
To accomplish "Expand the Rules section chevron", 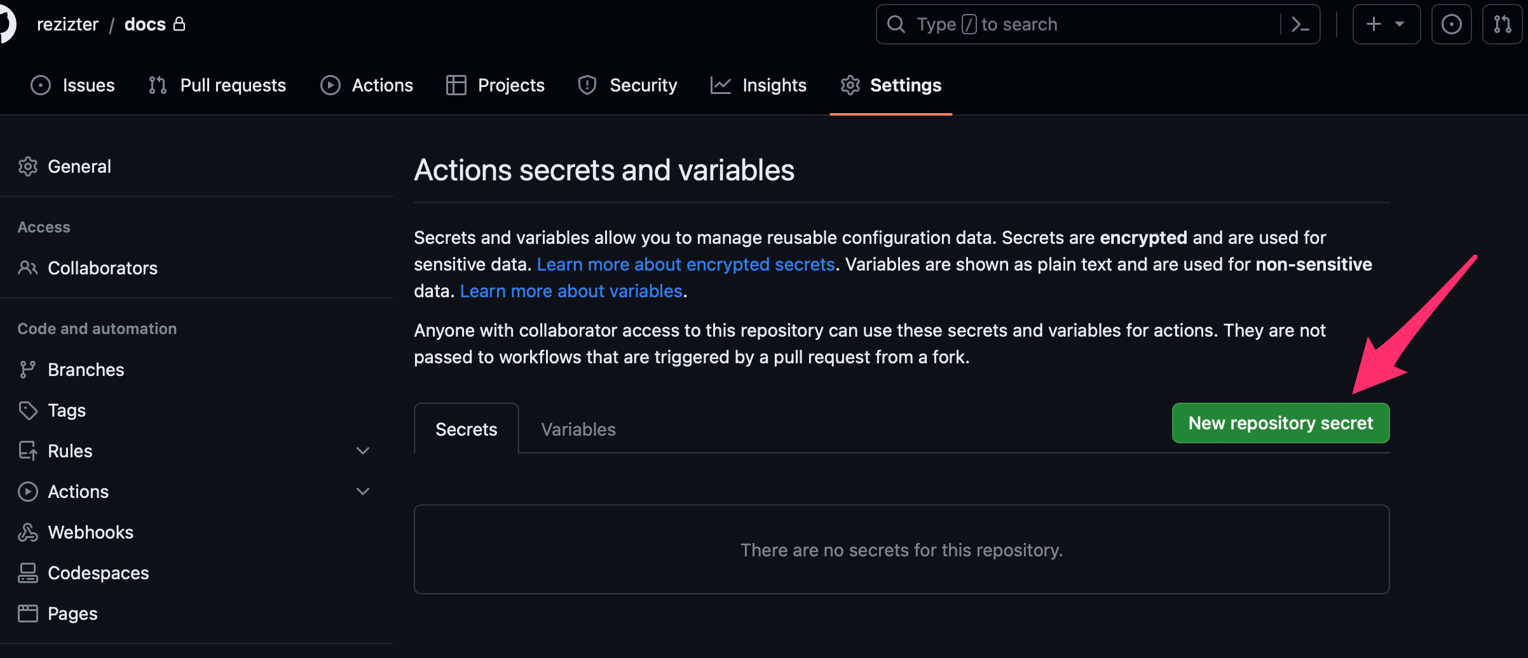I will click(363, 451).
